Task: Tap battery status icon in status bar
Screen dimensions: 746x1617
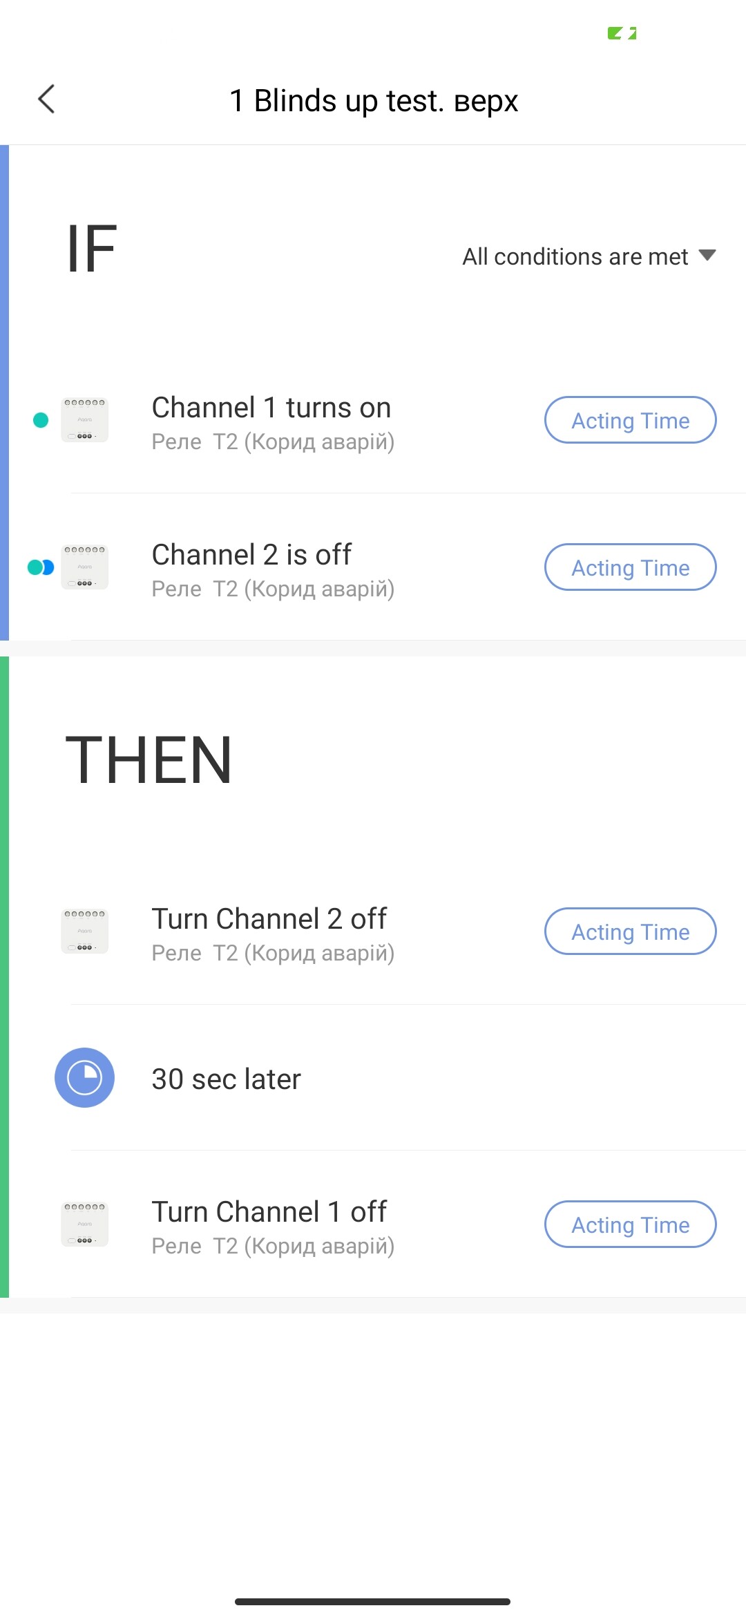Action: pyautogui.click(x=622, y=33)
